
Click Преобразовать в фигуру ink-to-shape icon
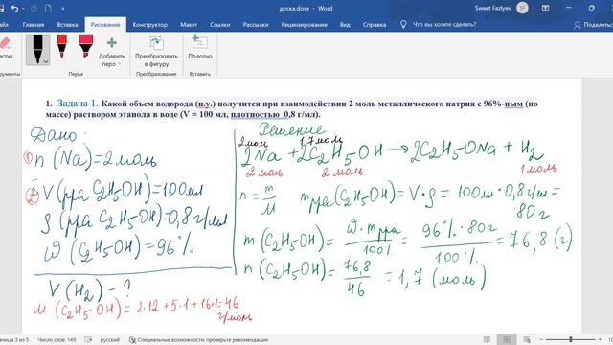pos(156,42)
